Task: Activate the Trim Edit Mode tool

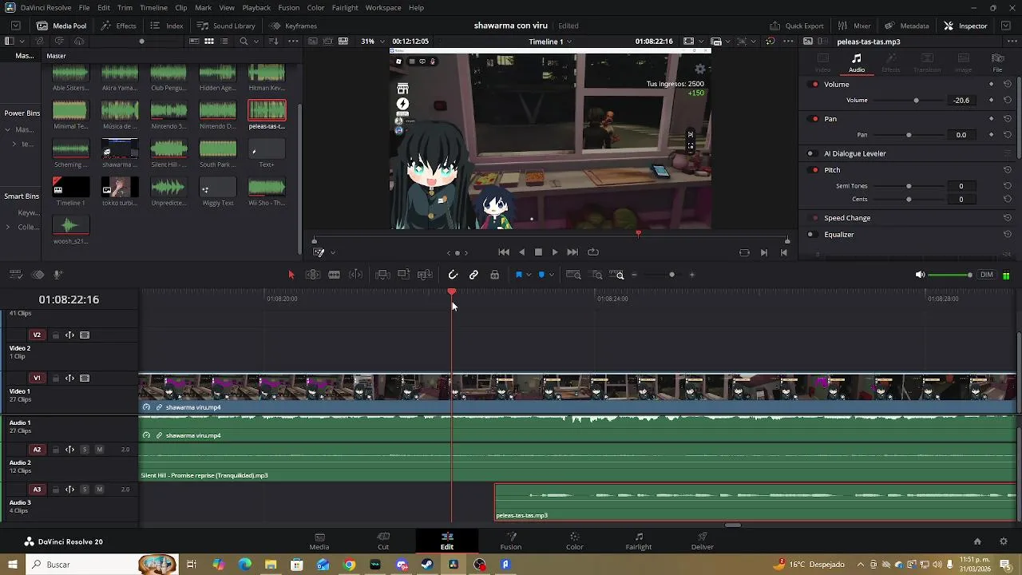Action: [313, 275]
